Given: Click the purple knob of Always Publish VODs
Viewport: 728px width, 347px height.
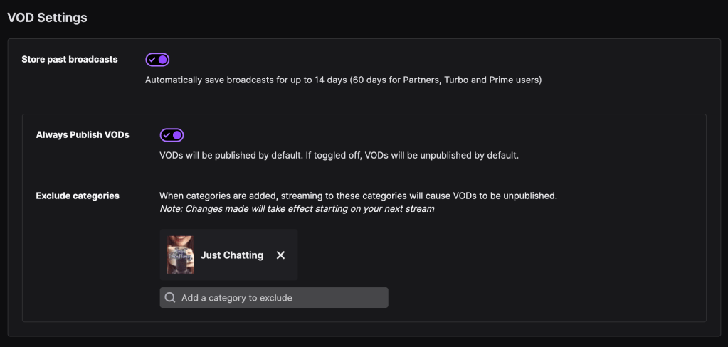Looking at the screenshot, I should point(177,135).
